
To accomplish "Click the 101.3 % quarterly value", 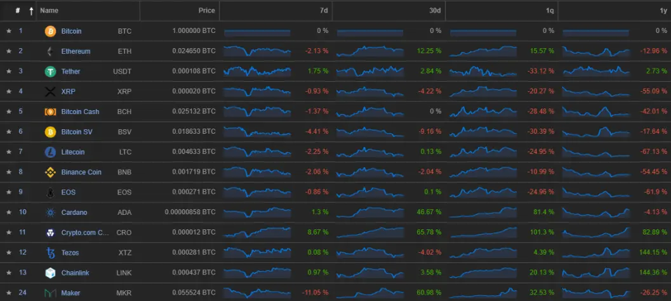I will coord(543,233).
